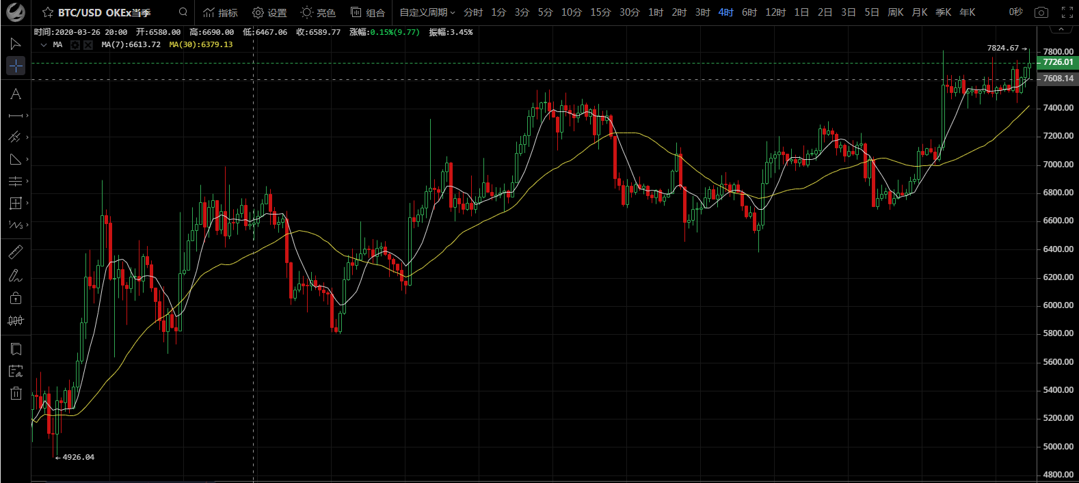
Task: Activate the crosshair cursor tool
Action: (x=15, y=66)
